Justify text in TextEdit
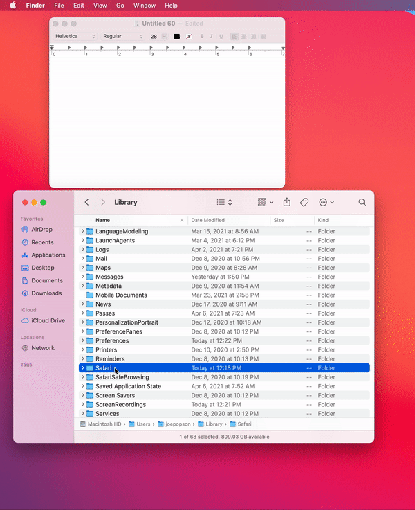 264,37
